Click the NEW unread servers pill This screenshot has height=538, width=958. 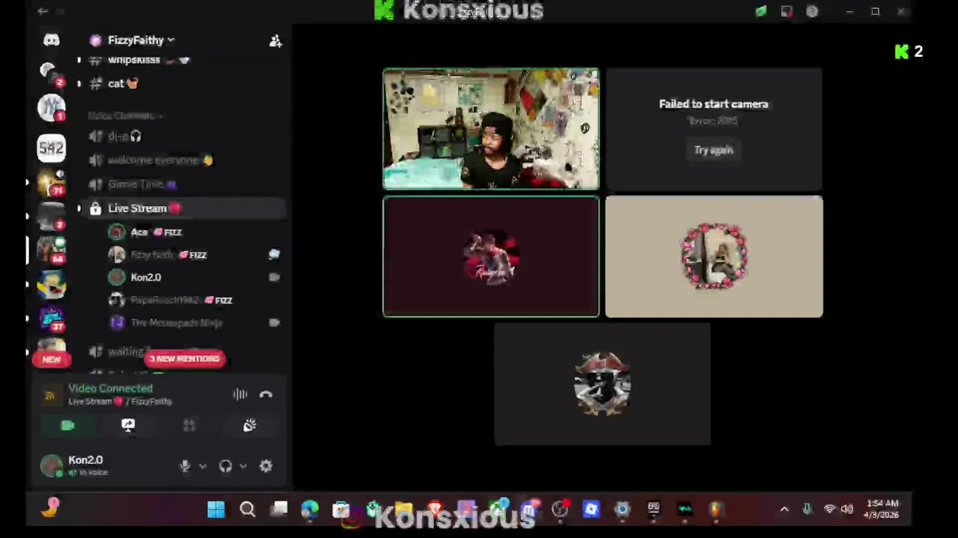click(51, 359)
